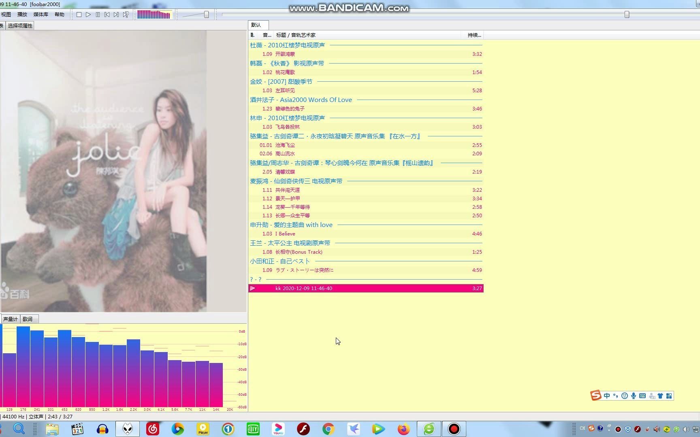Screen dimensions: 700x437
Task: Select the track I Believe
Action: (366, 233)
